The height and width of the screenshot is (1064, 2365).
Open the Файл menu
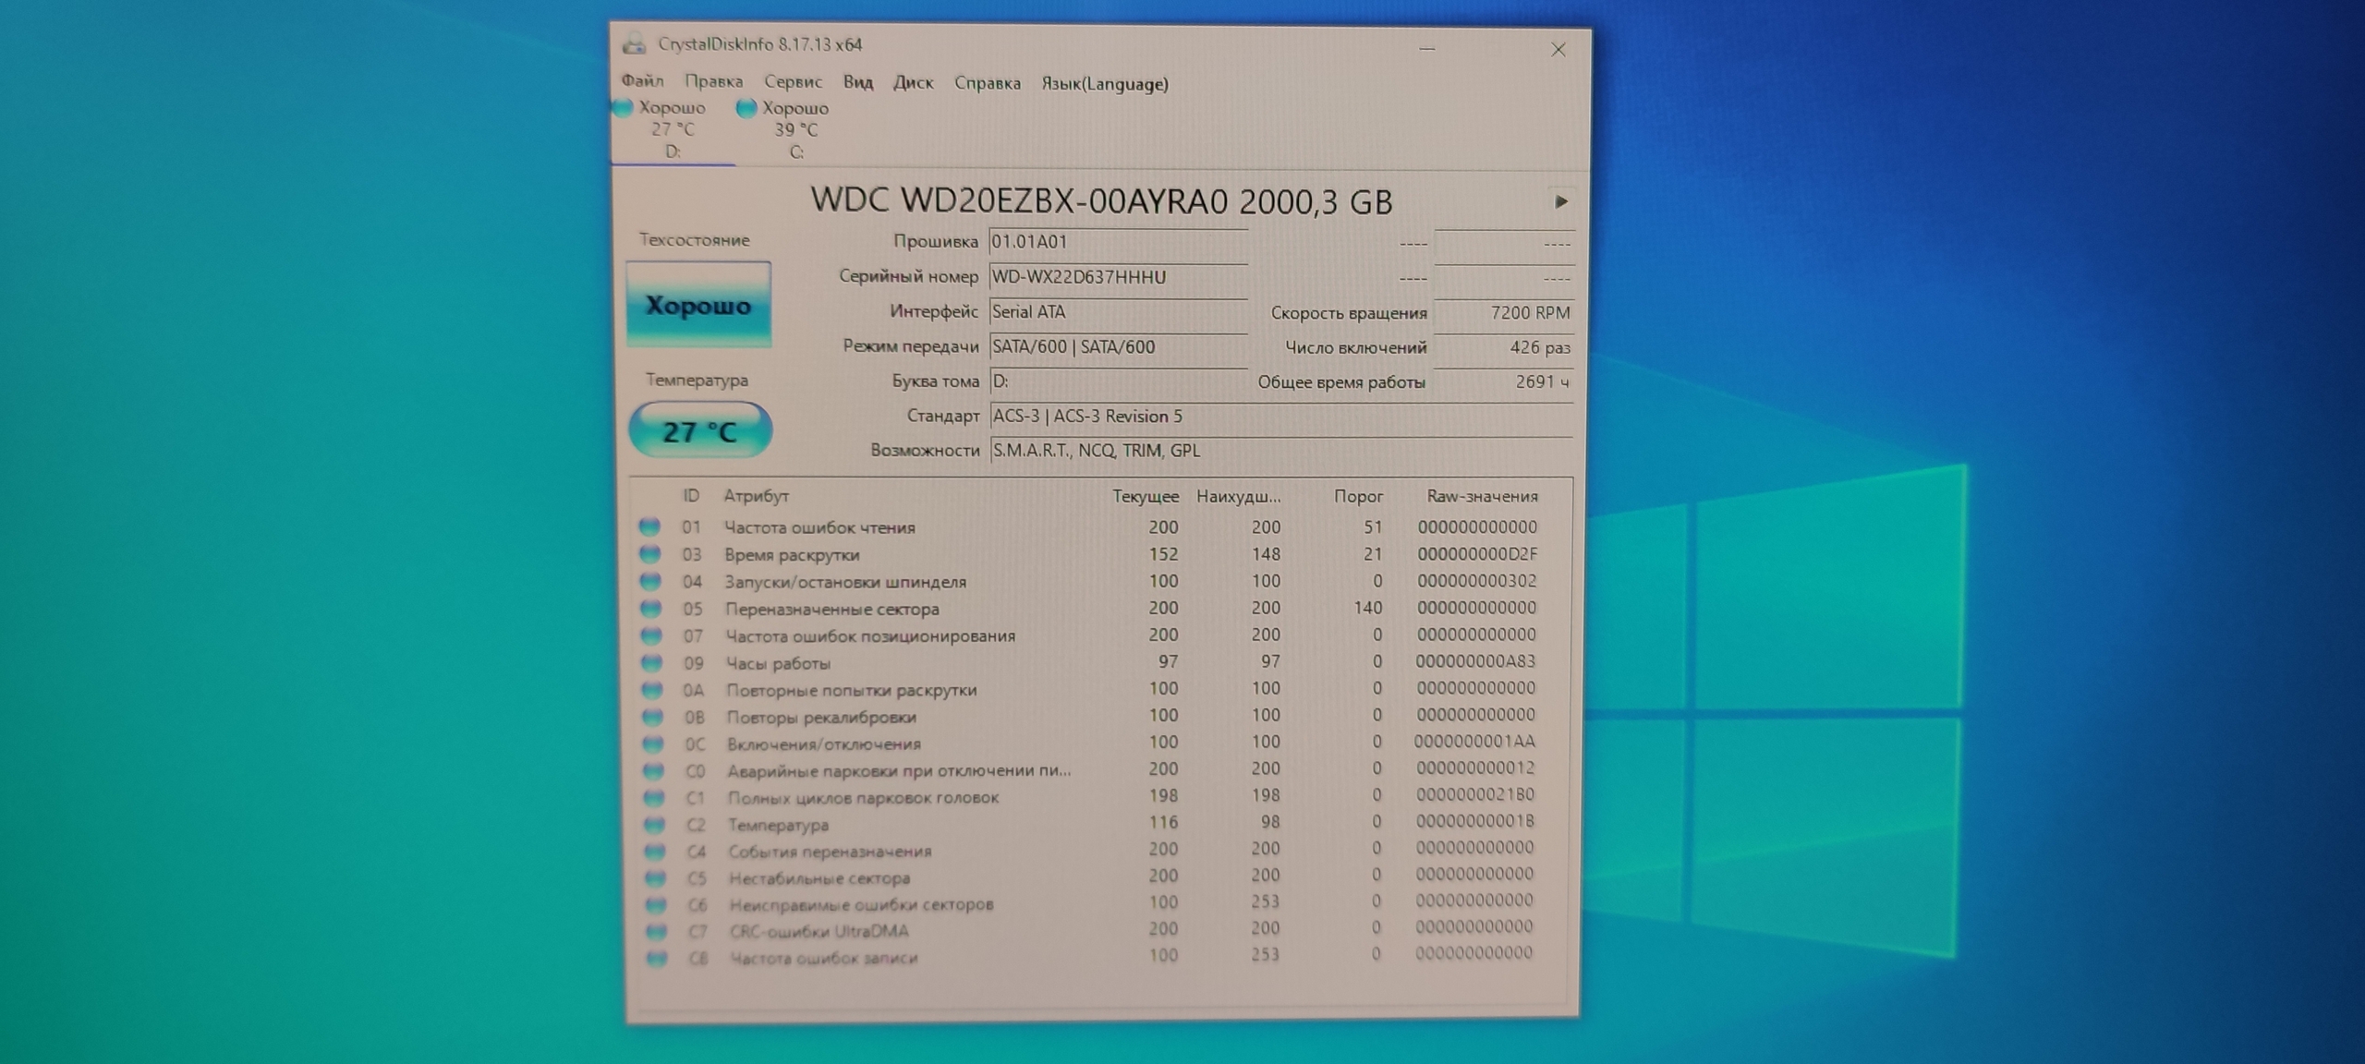642,81
